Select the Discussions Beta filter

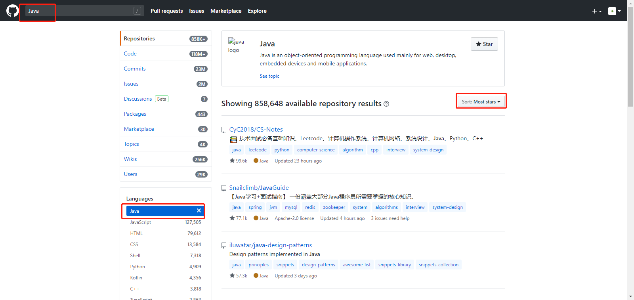pos(166,99)
